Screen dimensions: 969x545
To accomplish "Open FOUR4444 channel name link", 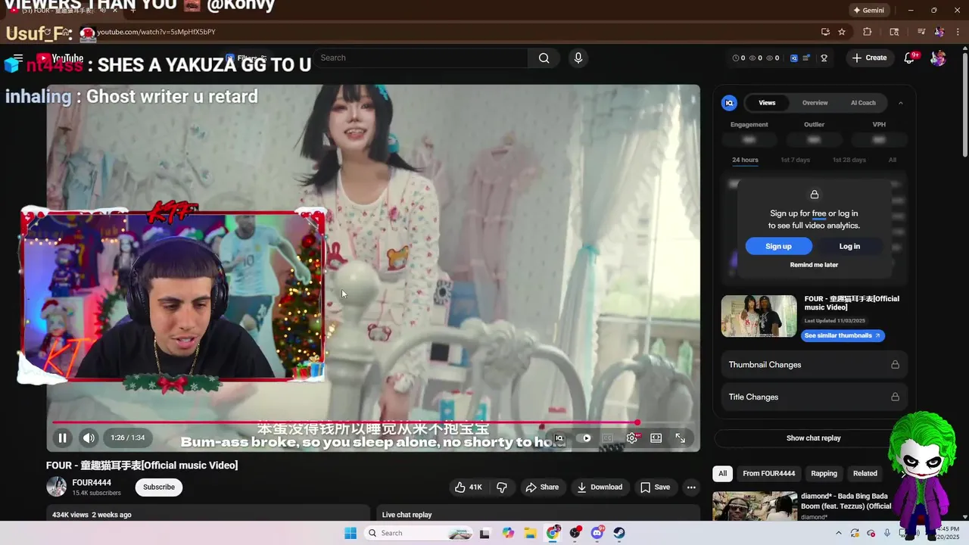I will pos(92,483).
